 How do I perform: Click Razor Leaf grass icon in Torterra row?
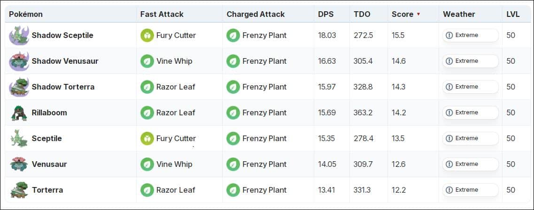pyautogui.click(x=147, y=190)
